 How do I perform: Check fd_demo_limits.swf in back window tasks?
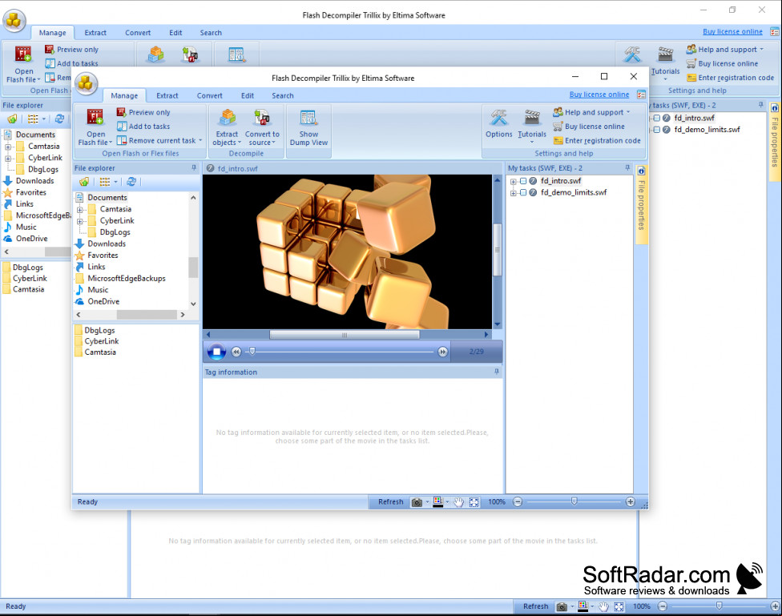tap(657, 130)
